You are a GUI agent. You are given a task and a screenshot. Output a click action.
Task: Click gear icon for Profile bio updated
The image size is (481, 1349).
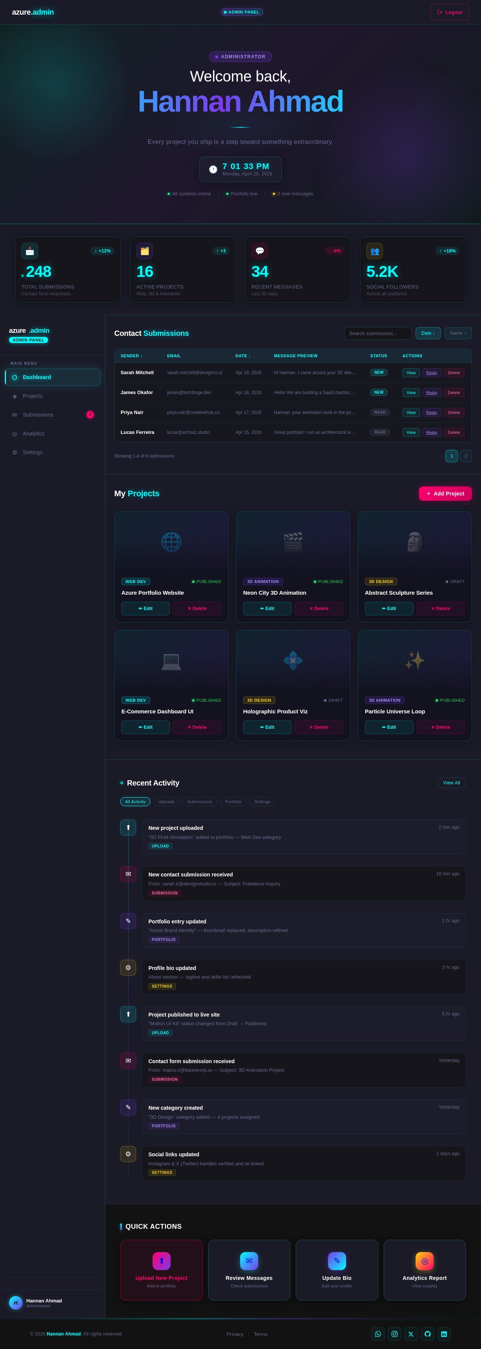click(128, 968)
